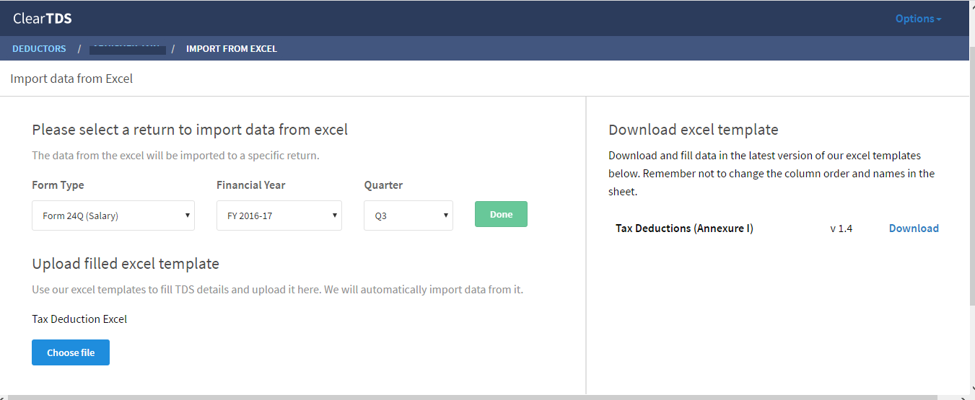Click the redacted deductor name breadcrumb
Image resolution: width=975 pixels, height=400 pixels.
(x=128, y=49)
